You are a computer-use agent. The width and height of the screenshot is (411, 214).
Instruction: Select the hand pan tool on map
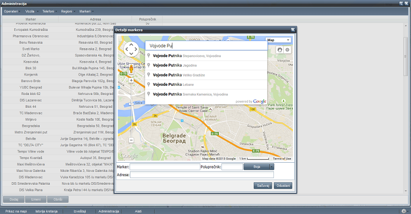coord(279,50)
